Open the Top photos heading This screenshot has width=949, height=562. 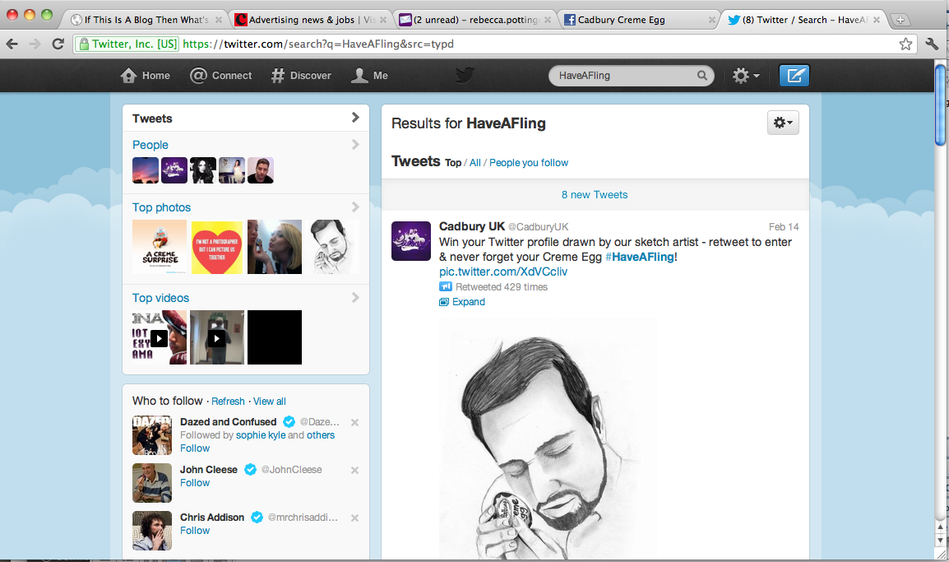(x=162, y=207)
